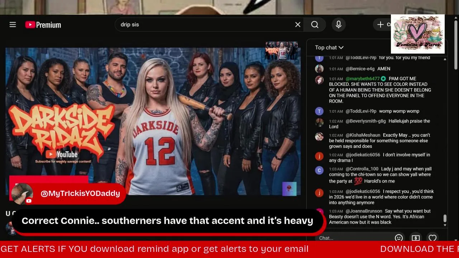This screenshot has width=459, height=258.
Task: Open the emoji picker in chat
Action: [x=398, y=238]
